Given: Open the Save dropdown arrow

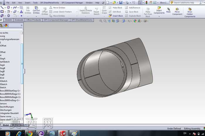Looking at the screenshot, I should [124, 3].
